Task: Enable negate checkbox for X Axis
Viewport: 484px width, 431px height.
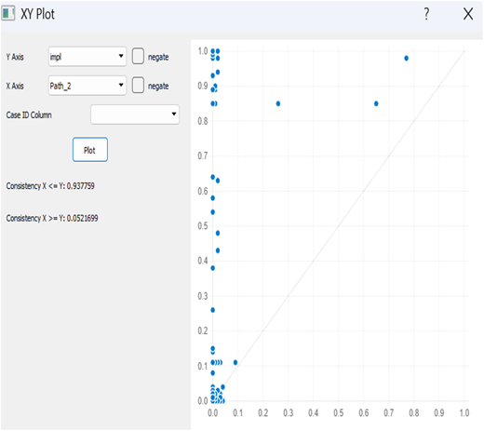Action: click(138, 85)
